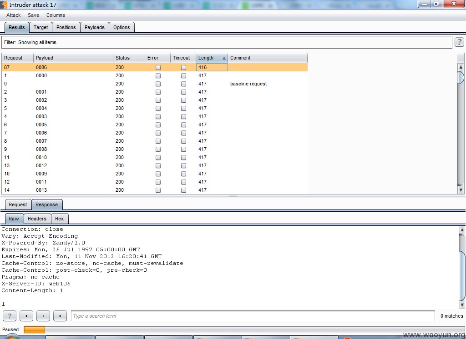Sort by the Status column header
This screenshot has height=339, width=466.
click(x=129, y=58)
